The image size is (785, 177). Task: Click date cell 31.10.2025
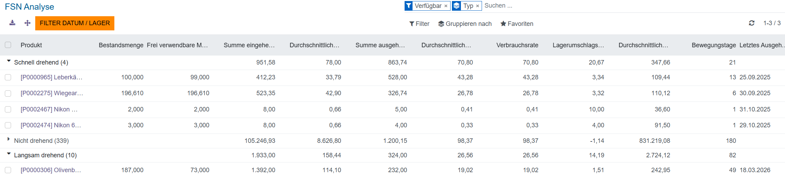(755, 109)
